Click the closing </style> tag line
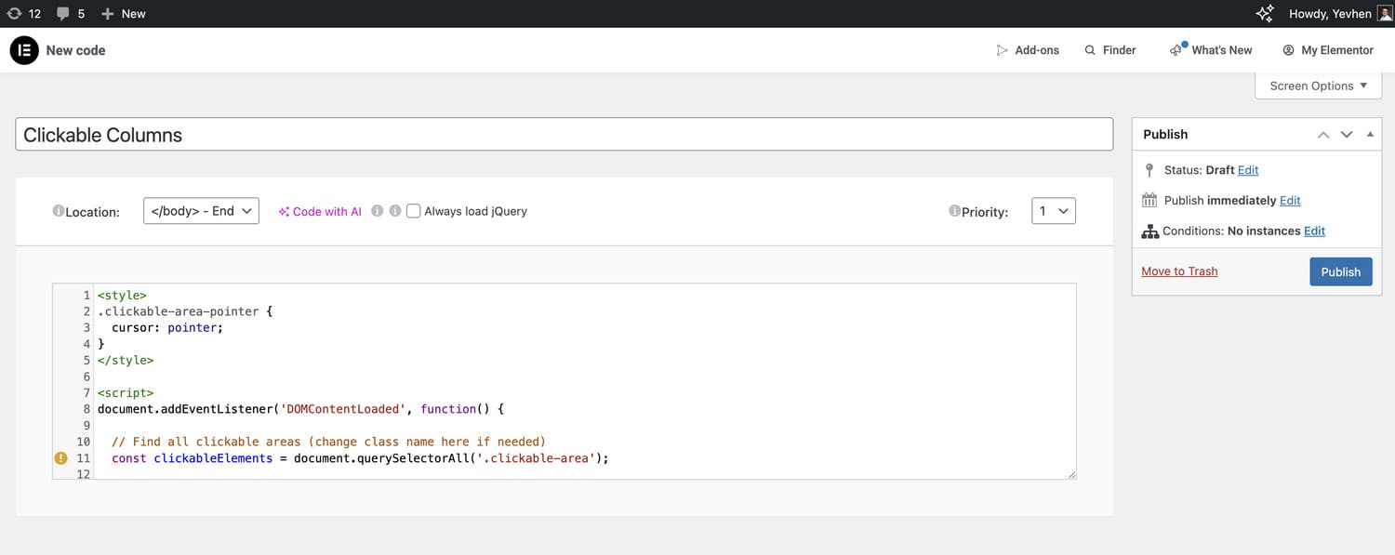This screenshot has height=555, width=1395. pos(126,361)
